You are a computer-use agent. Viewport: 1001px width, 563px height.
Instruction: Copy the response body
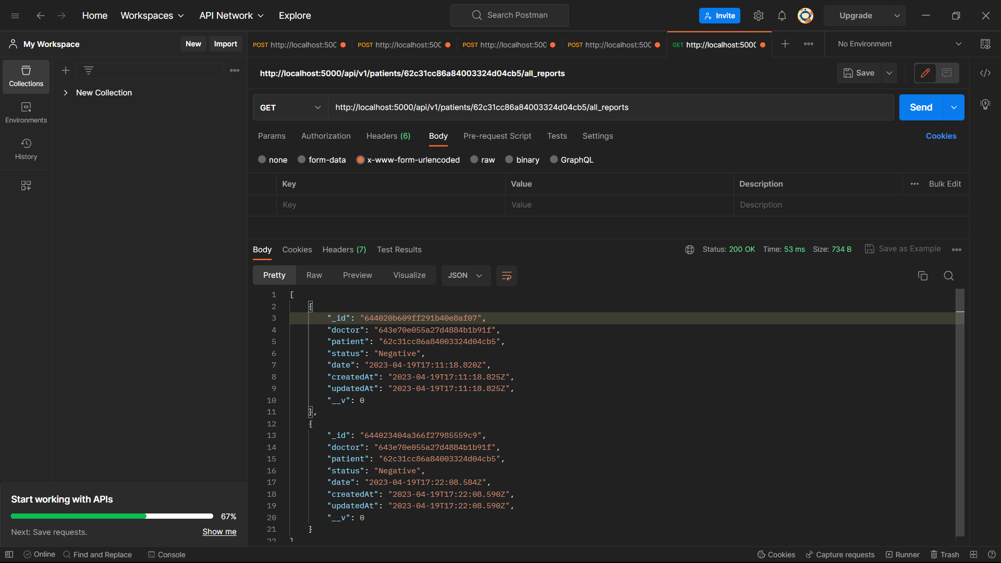922,275
